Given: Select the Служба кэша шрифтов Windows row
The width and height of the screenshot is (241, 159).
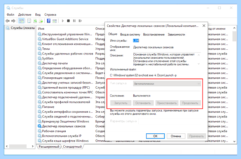Looking at the screenshot, I should click(x=65, y=141).
